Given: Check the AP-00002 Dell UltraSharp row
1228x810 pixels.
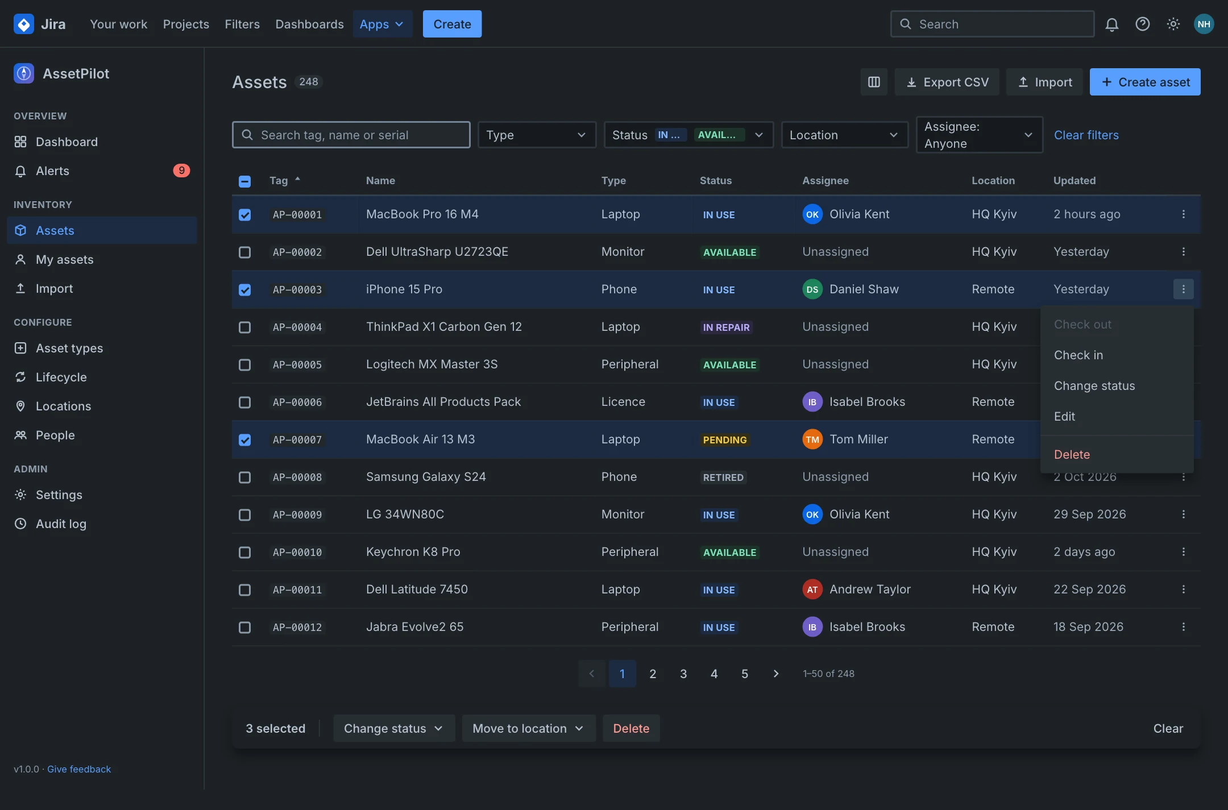Looking at the screenshot, I should click(x=244, y=252).
